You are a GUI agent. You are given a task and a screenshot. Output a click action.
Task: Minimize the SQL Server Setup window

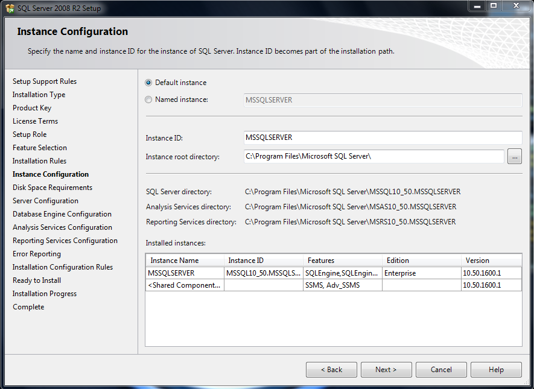coord(477,6)
